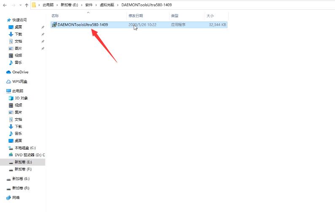Viewport: 335px width, 212px height.
Task: Click the DAEMONToolsUltra580-1409 installer file icon
Action: (54, 24)
